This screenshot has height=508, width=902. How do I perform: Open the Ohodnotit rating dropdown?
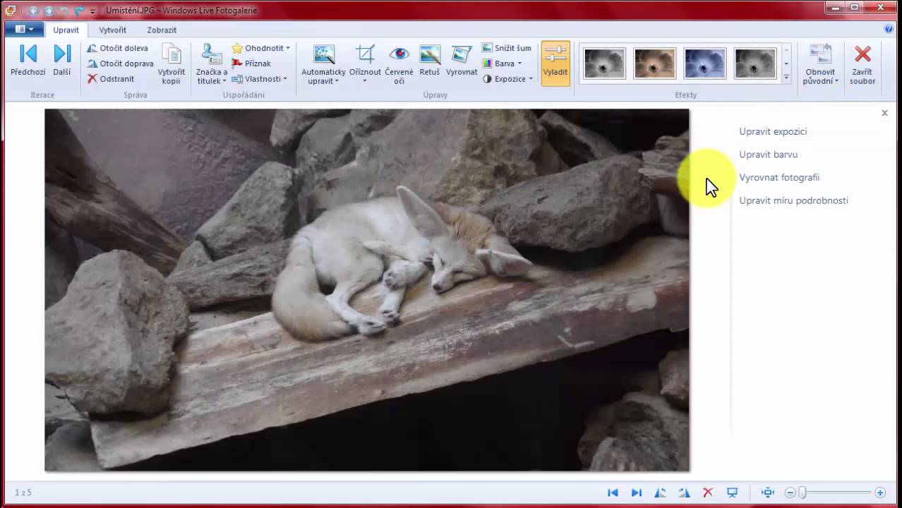tap(261, 48)
